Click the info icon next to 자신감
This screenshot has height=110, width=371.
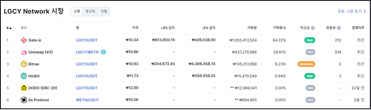point(313,28)
